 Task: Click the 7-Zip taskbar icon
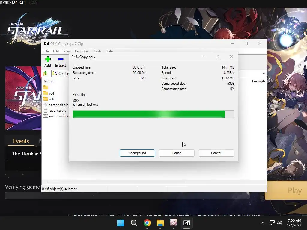186,223
